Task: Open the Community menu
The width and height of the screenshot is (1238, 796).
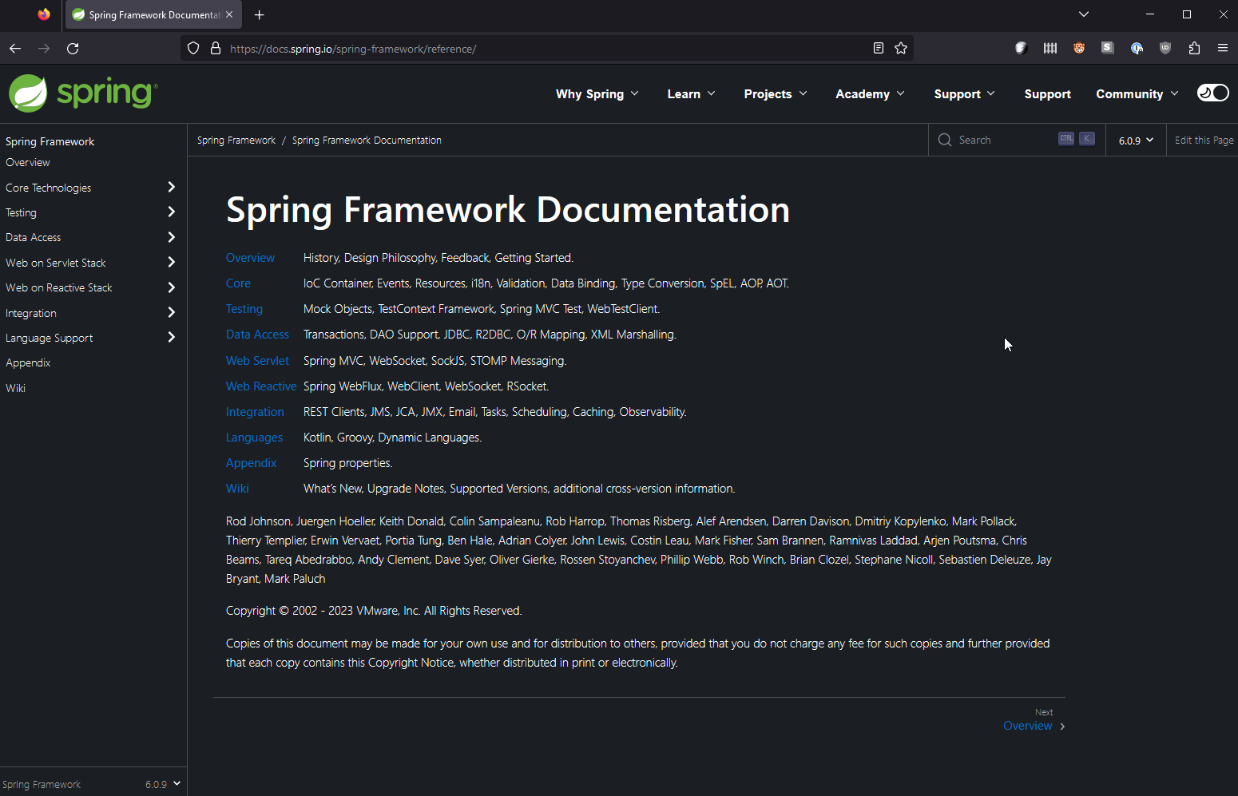Action: (x=1136, y=93)
